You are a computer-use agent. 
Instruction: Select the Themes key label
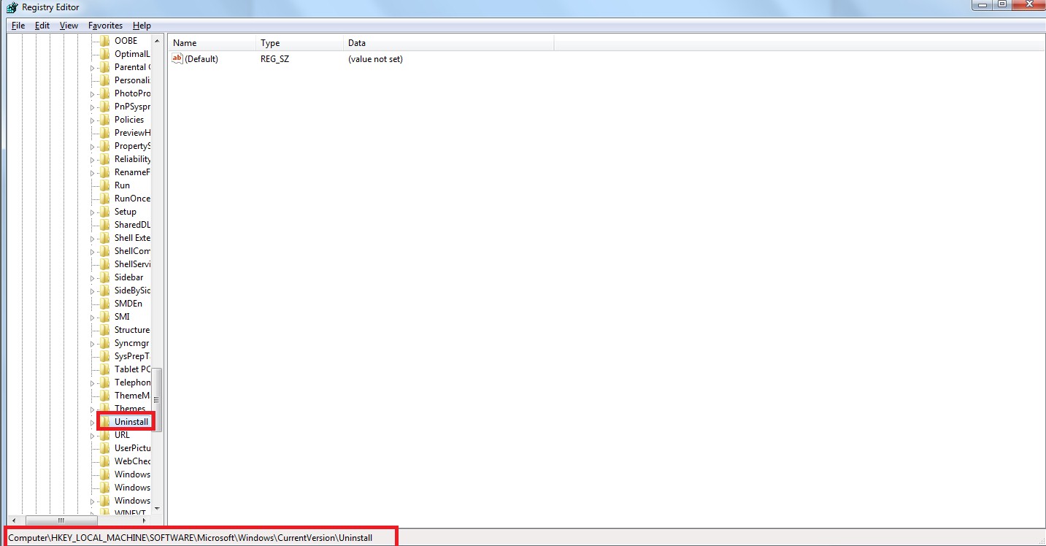click(130, 409)
